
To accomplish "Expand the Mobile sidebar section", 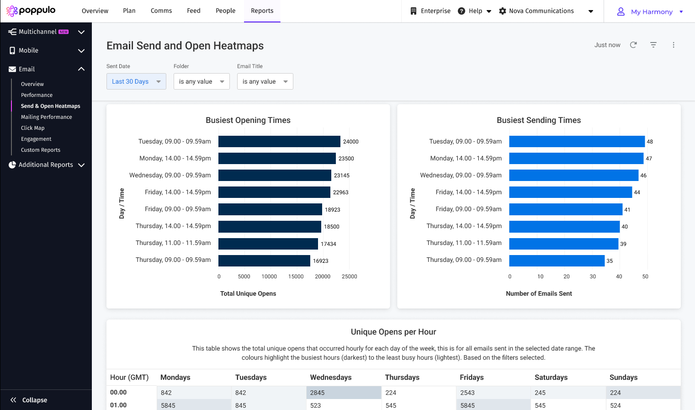I will [81, 51].
